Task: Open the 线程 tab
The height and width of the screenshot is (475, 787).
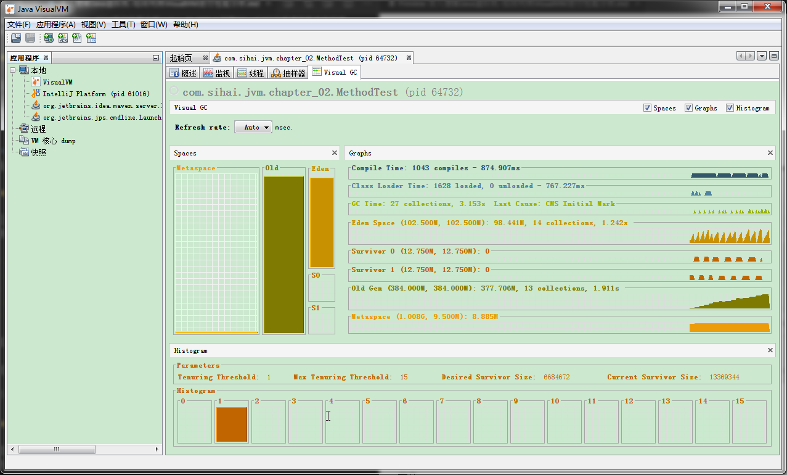Action: (x=250, y=73)
